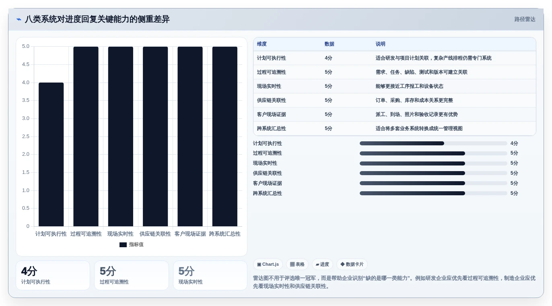Click the 数据卡片 tag chip
Screen dimensions: 552x306
(352, 265)
